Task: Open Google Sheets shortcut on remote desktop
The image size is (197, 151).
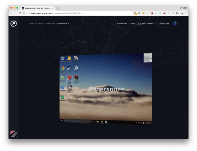Action: click(63, 98)
